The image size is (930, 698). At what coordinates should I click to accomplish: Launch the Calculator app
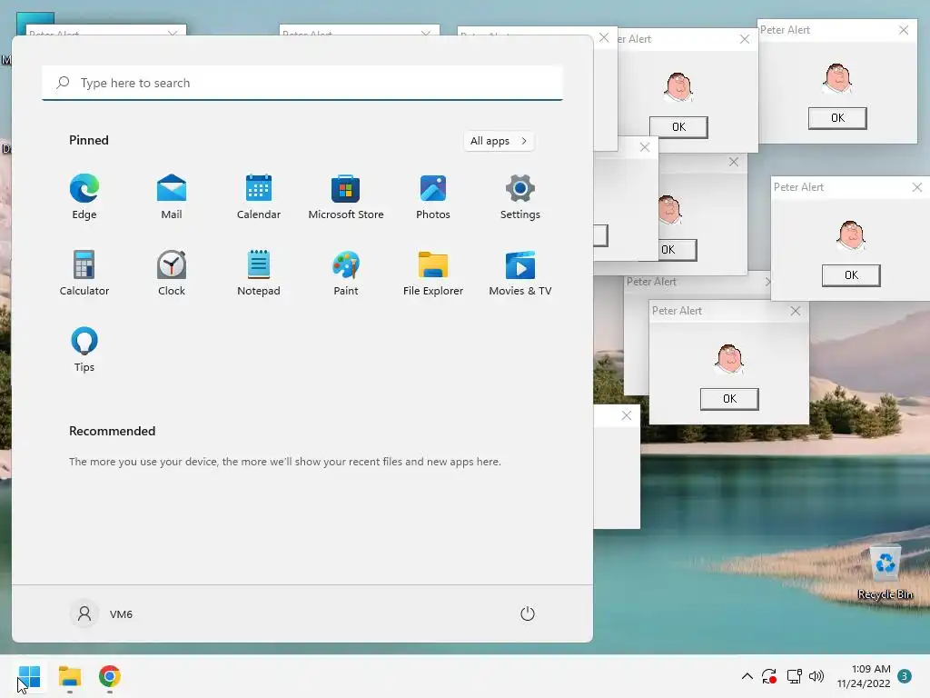[84, 274]
